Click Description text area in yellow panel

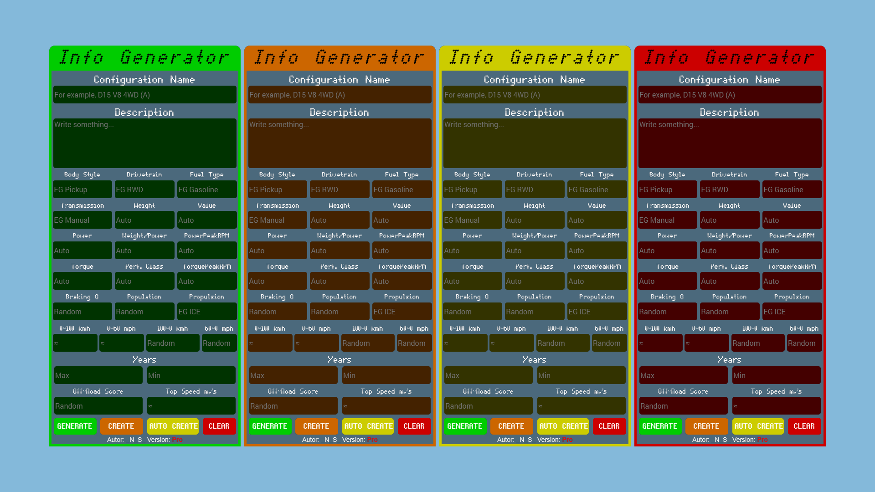(x=535, y=143)
